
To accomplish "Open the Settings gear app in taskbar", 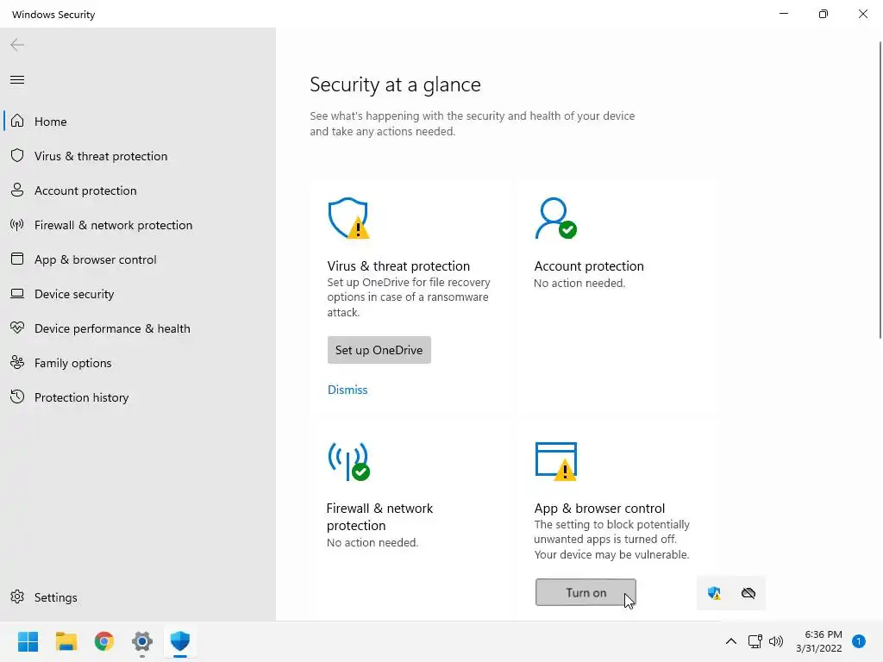I will pos(142,641).
